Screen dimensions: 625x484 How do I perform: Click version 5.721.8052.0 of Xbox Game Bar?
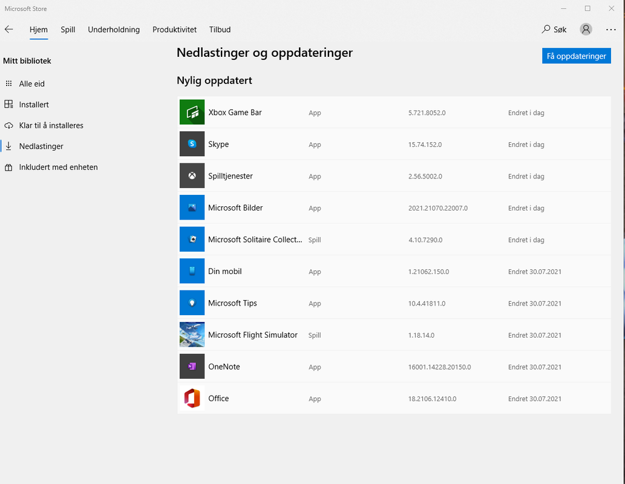(x=427, y=113)
